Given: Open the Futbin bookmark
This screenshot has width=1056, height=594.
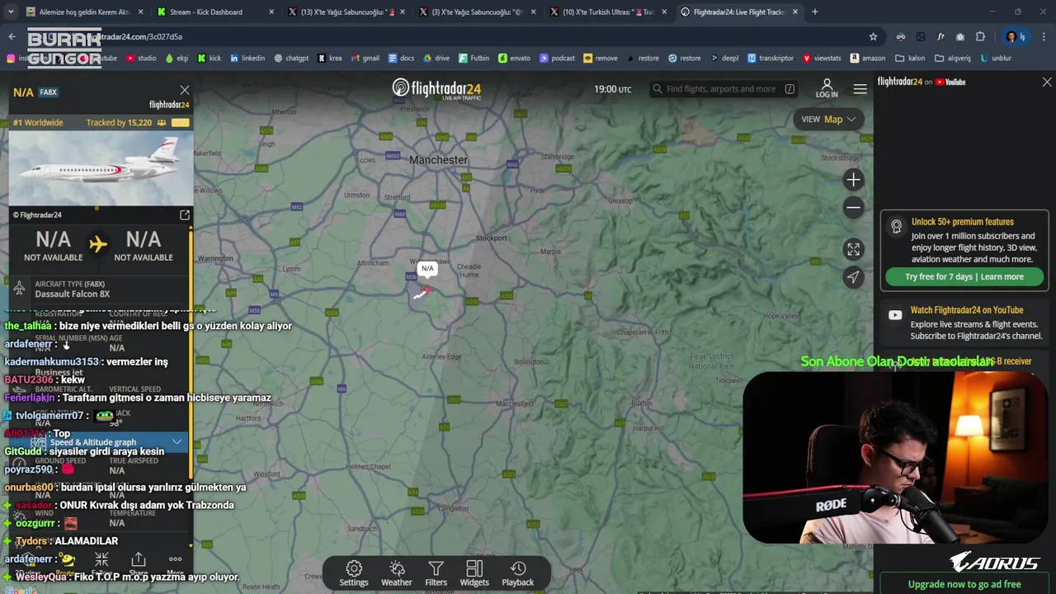Looking at the screenshot, I should 474,58.
